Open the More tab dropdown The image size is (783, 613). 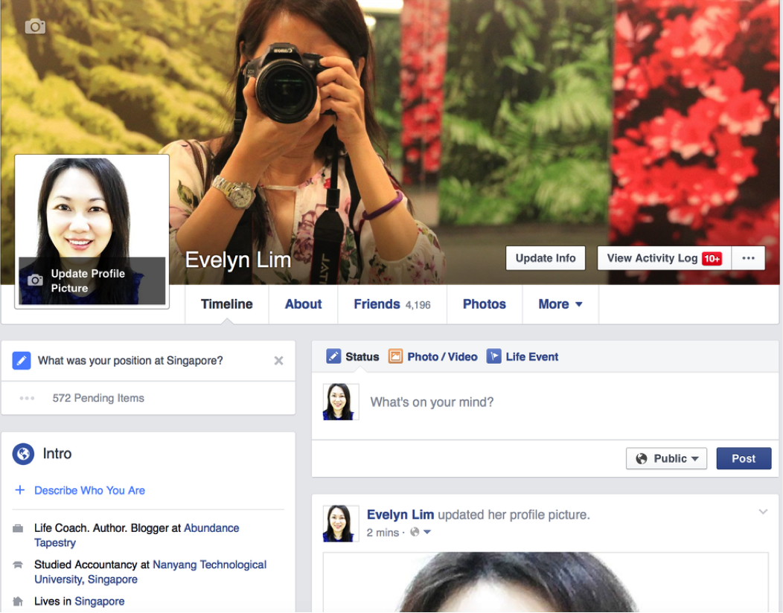click(x=560, y=304)
